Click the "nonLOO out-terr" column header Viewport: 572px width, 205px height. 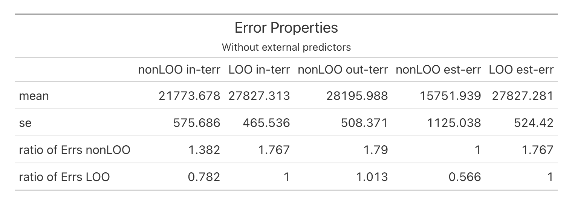pyautogui.click(x=343, y=70)
